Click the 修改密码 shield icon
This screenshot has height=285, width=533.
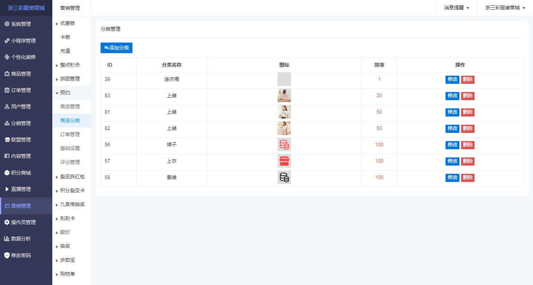pyautogui.click(x=7, y=256)
